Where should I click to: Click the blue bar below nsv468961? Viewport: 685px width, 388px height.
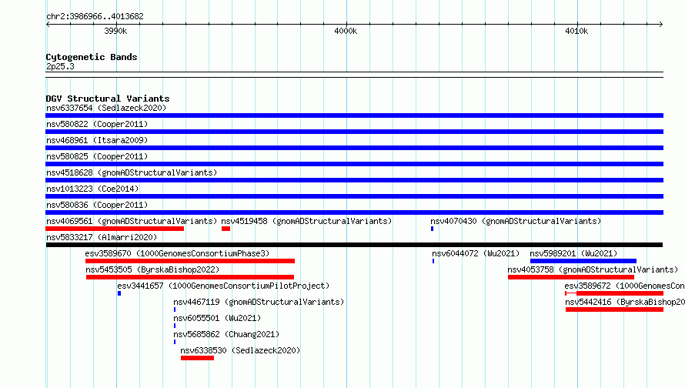pos(354,148)
